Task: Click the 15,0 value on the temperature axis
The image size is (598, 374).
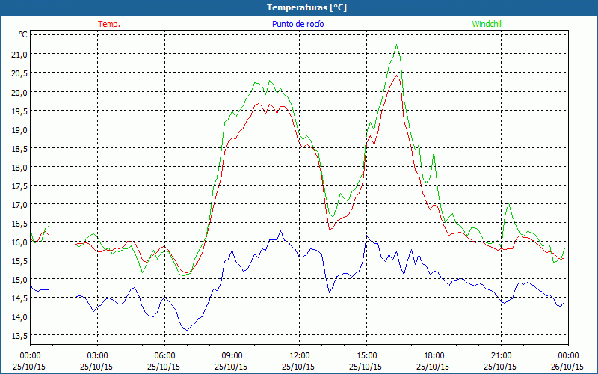Action: click(x=19, y=279)
